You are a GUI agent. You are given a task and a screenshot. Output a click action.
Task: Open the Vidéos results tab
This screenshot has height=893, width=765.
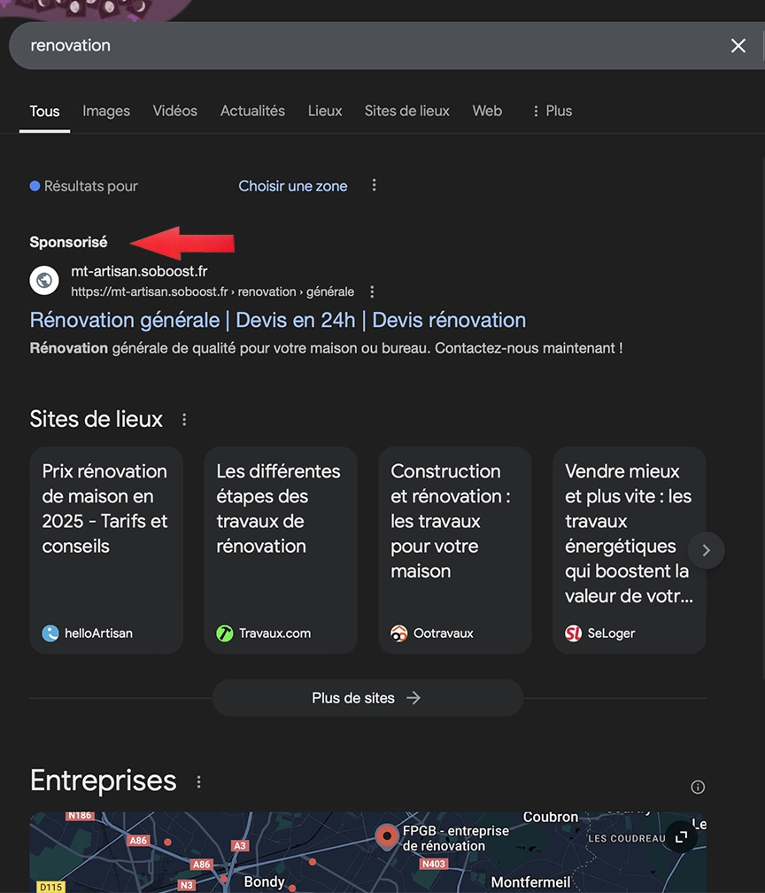coord(174,111)
